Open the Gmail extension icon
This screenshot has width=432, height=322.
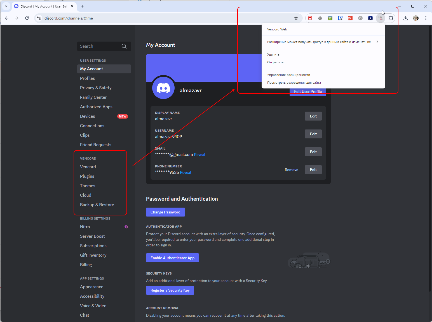(310, 18)
